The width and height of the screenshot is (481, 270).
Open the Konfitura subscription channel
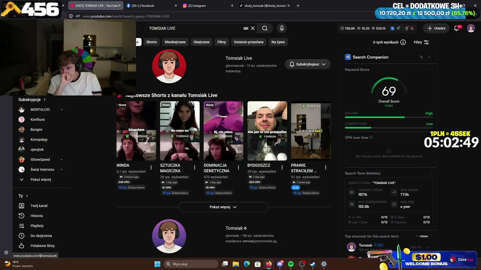click(x=38, y=120)
